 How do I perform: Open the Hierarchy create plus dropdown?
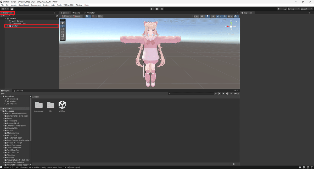pos(3,16)
